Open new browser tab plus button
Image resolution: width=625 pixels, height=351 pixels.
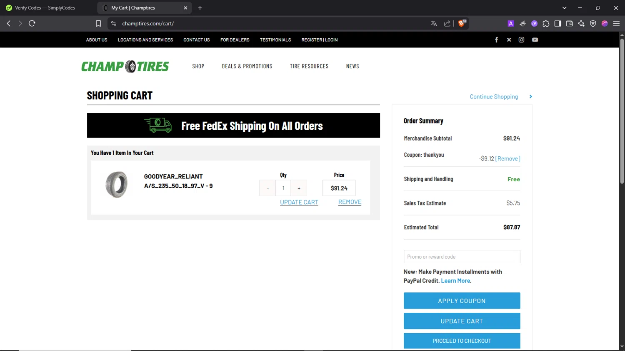pyautogui.click(x=200, y=8)
